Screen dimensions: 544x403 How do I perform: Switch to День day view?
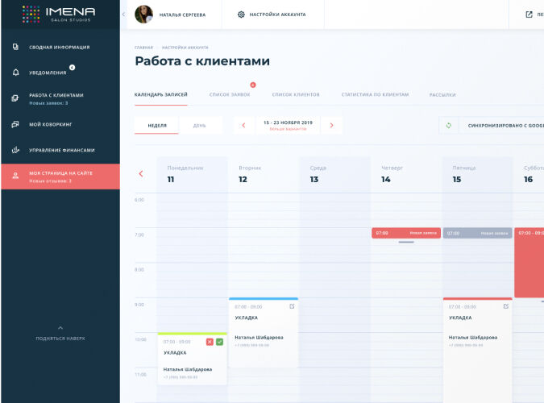pos(200,125)
